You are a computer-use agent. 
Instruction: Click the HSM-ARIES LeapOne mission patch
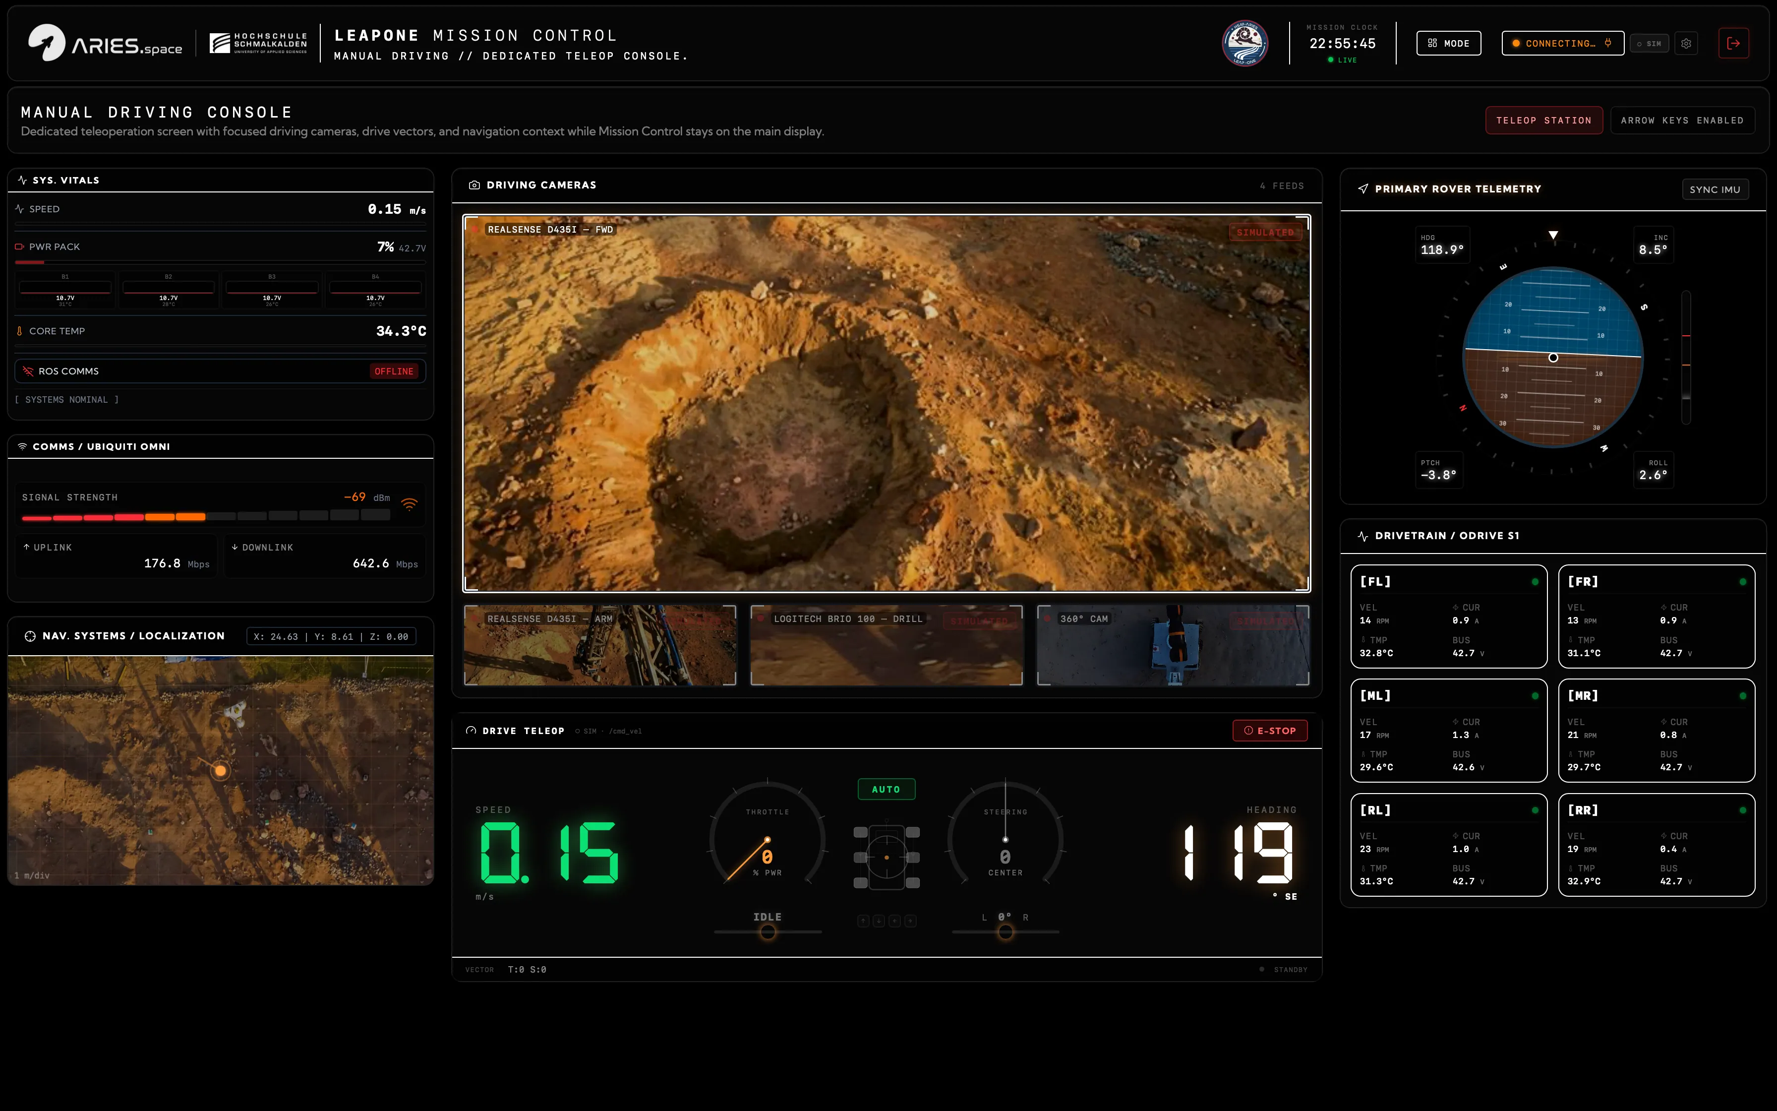(1244, 43)
